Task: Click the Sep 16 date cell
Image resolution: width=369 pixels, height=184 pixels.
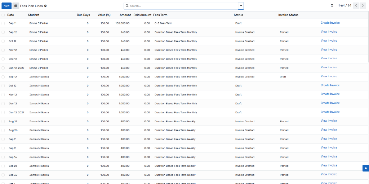Action: [x=13, y=157]
